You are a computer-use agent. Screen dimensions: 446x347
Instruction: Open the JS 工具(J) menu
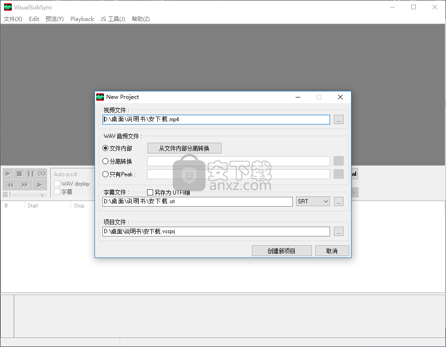click(x=113, y=19)
